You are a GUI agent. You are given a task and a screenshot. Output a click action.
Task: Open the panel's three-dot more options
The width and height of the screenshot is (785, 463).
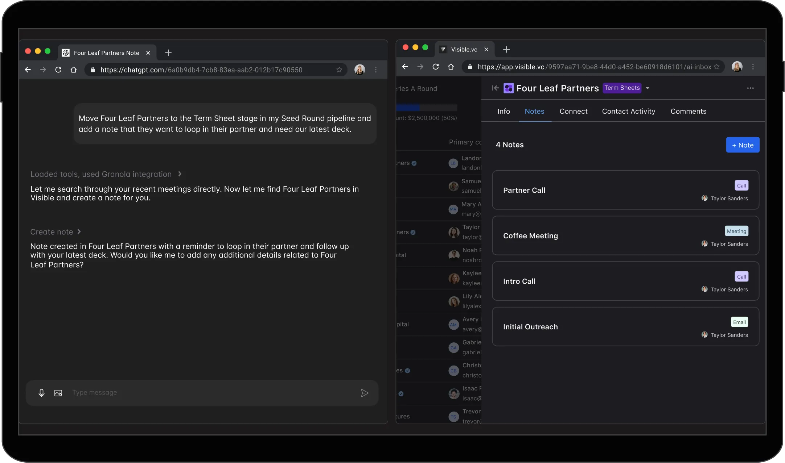pyautogui.click(x=751, y=88)
